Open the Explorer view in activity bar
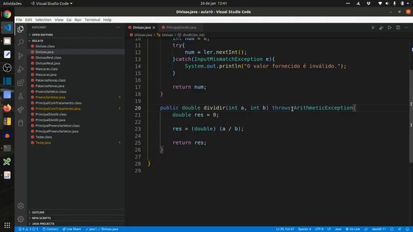413x232 pixels. coord(21,29)
